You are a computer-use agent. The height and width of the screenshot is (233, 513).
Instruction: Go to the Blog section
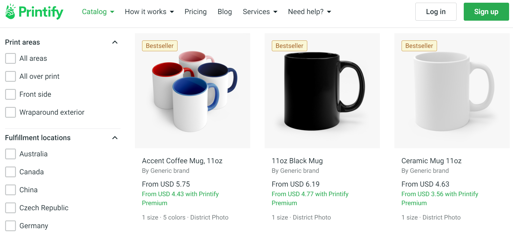click(225, 12)
